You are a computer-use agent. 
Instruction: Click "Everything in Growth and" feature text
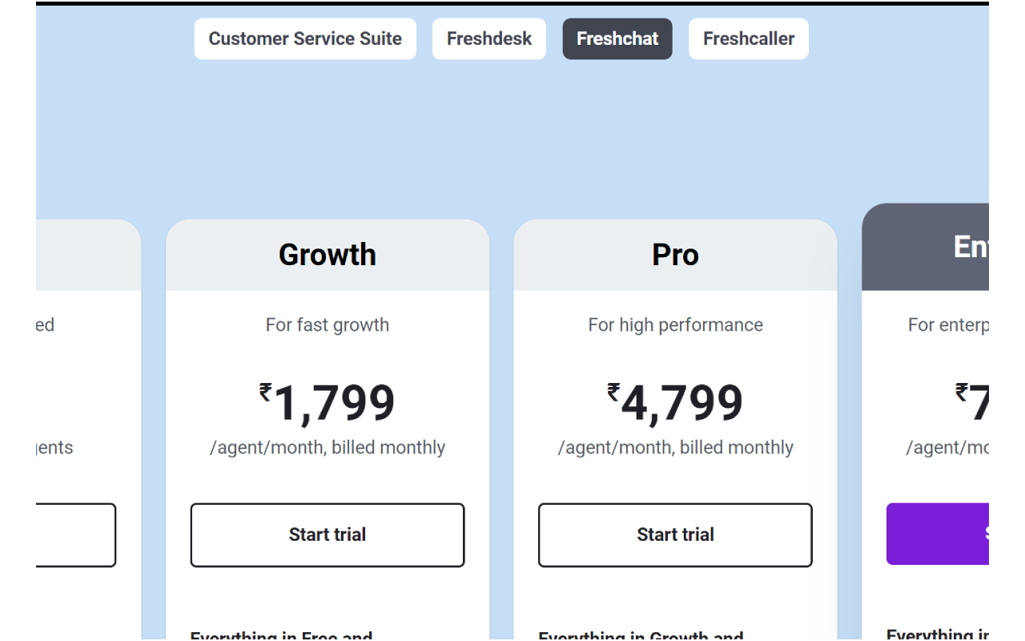click(641, 635)
